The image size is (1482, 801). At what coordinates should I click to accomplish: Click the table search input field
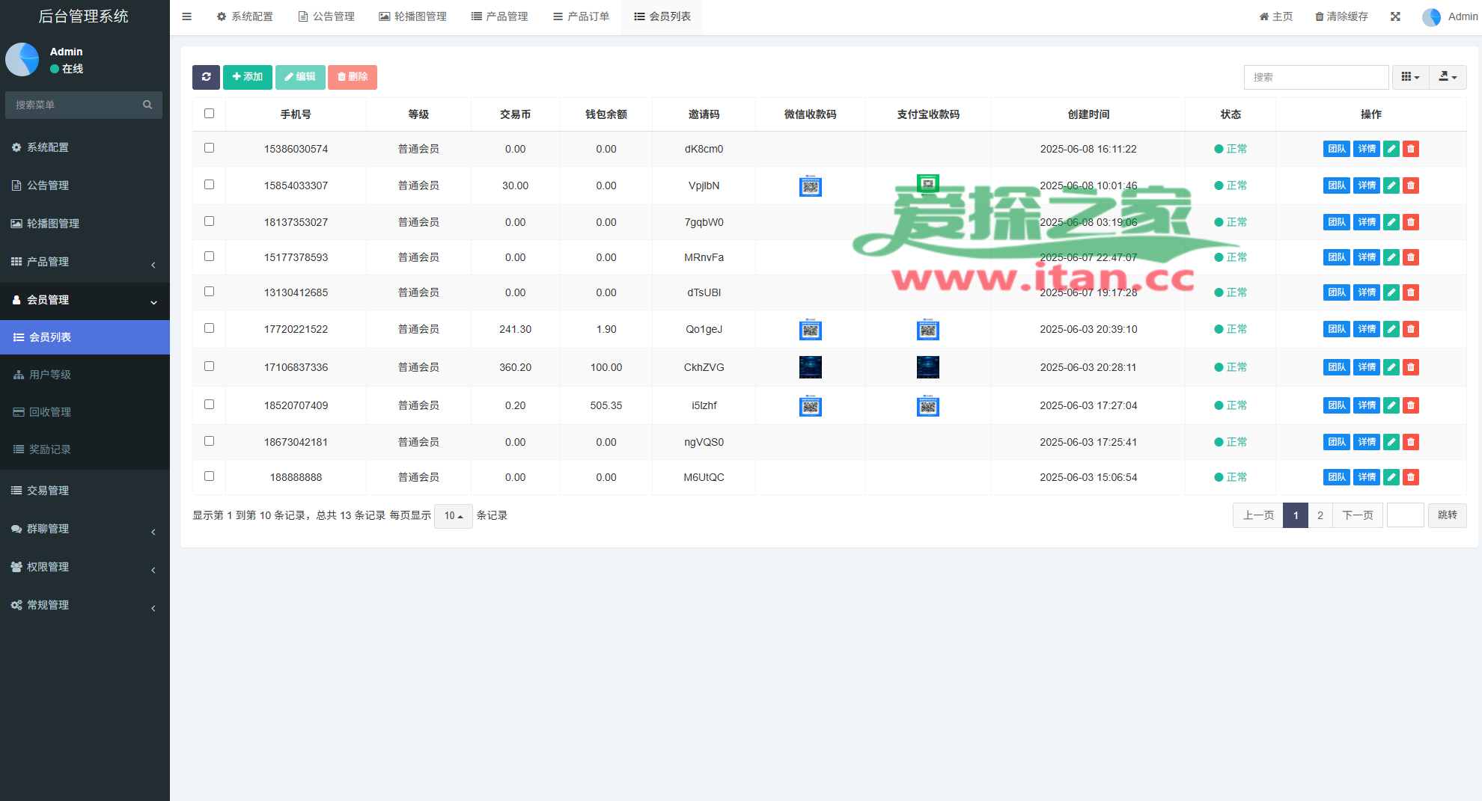point(1315,77)
